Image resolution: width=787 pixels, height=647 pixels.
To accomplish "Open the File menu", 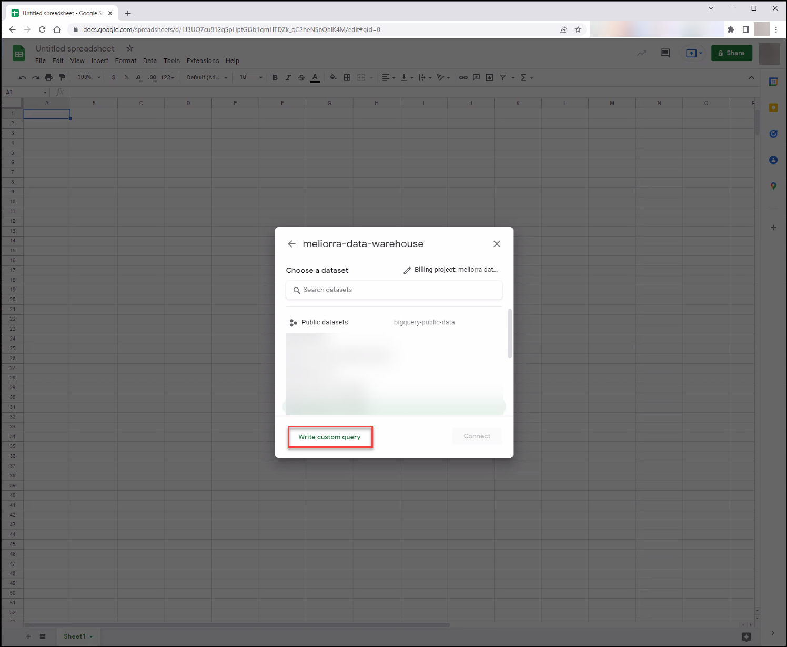I will pos(41,61).
